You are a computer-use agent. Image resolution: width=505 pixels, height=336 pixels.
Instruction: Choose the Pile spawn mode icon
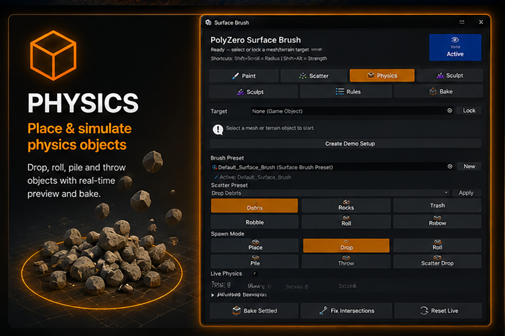(255, 258)
